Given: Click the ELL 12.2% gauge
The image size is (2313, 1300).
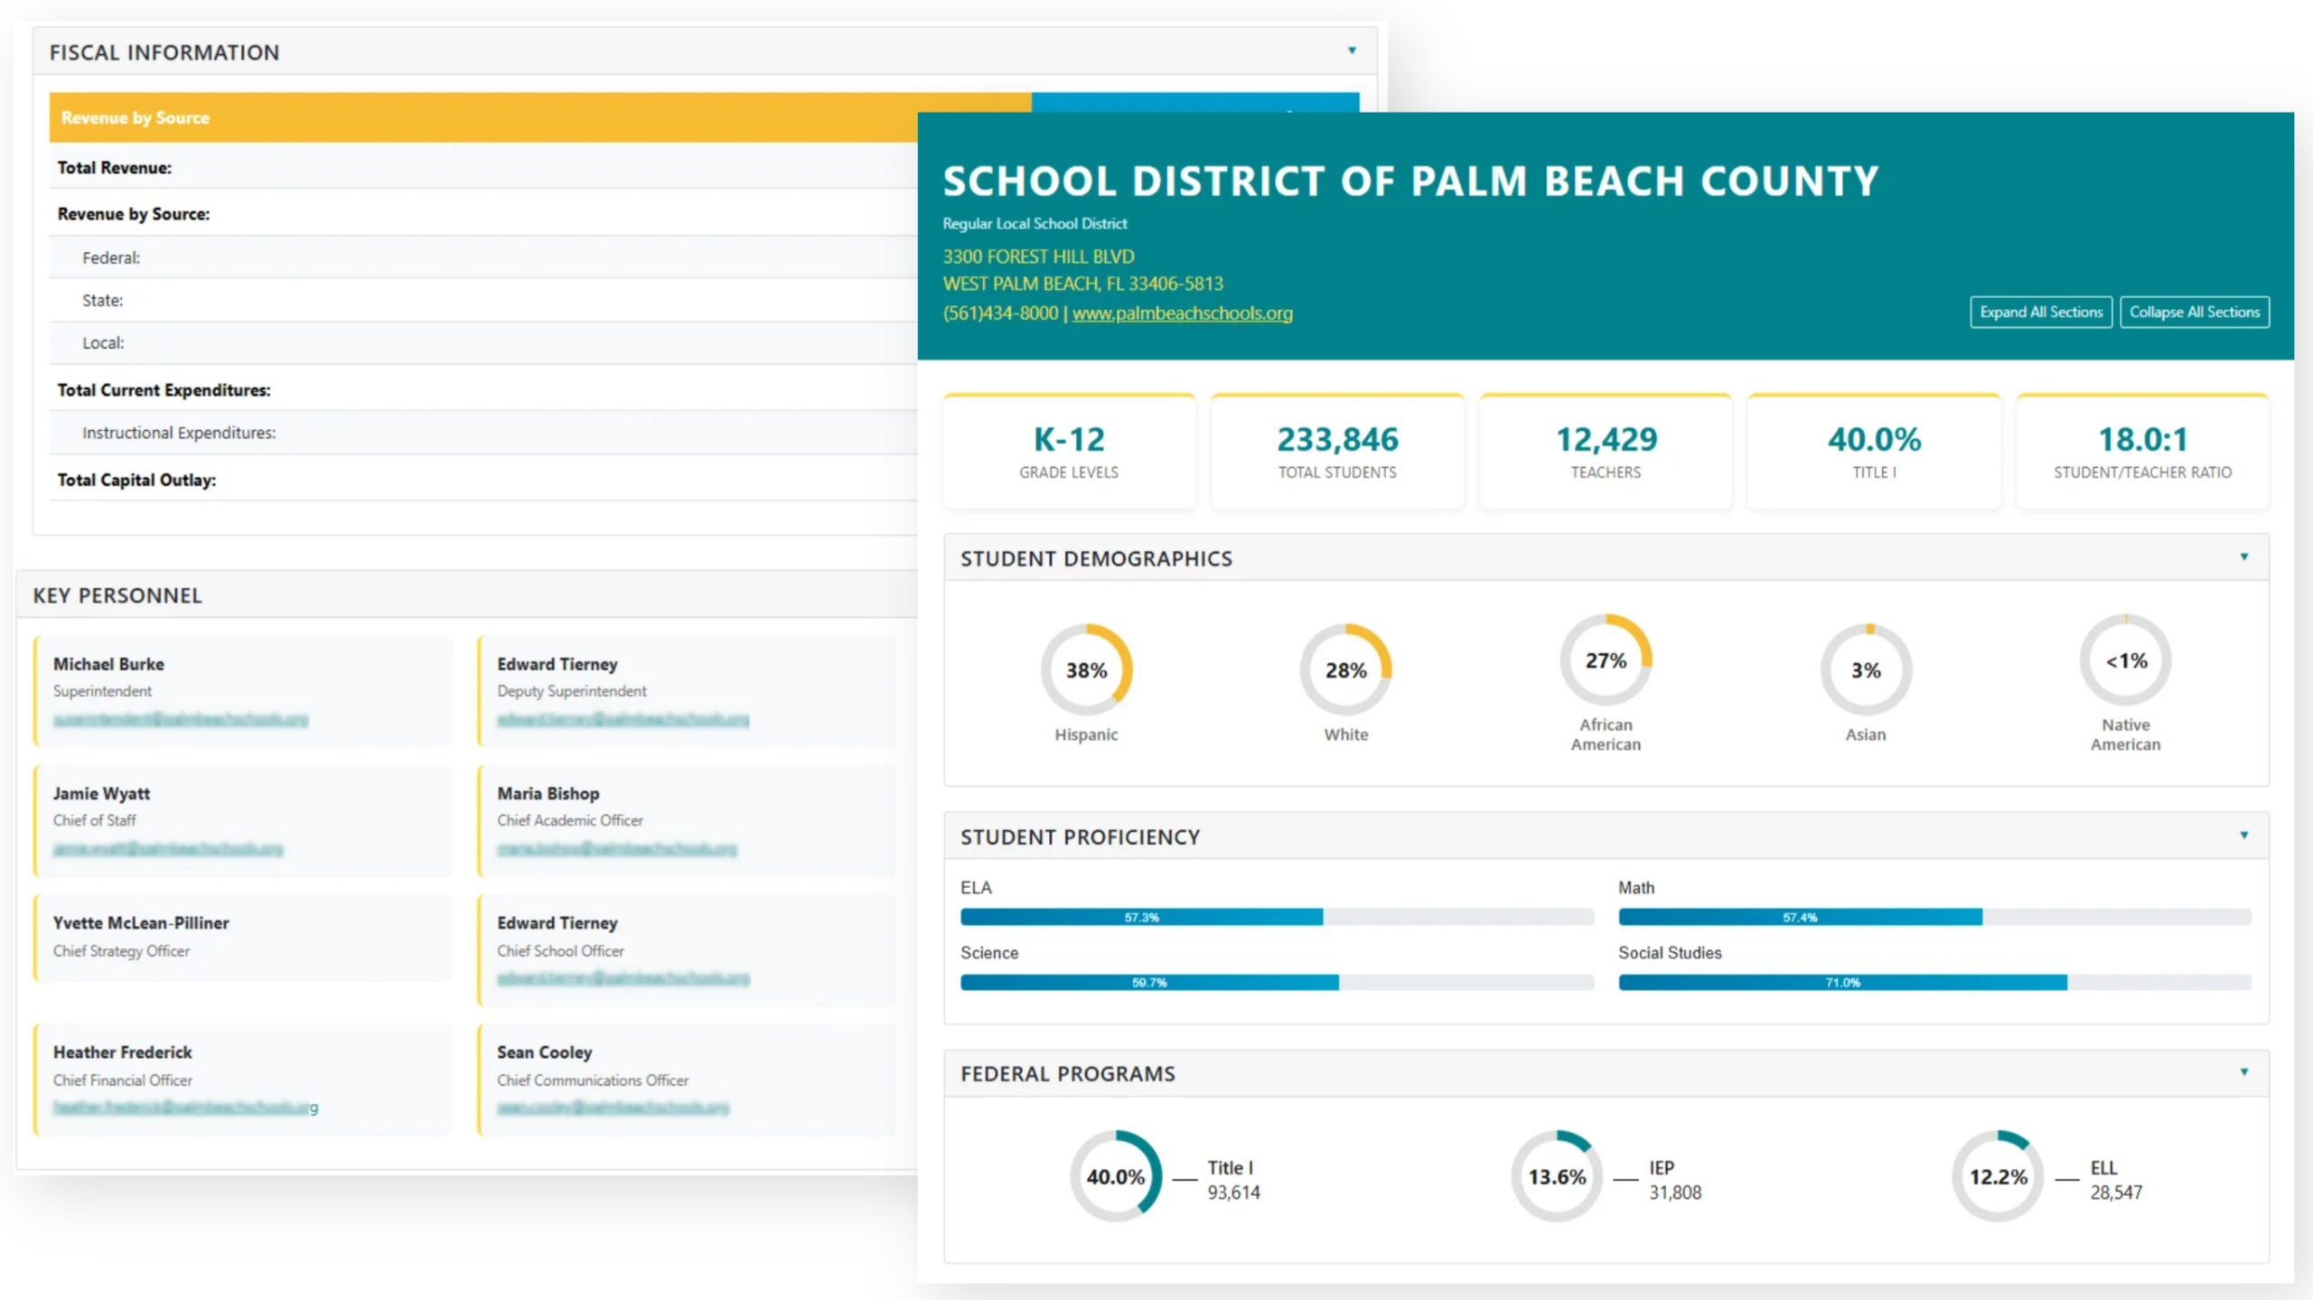Looking at the screenshot, I should pos(1998,1176).
